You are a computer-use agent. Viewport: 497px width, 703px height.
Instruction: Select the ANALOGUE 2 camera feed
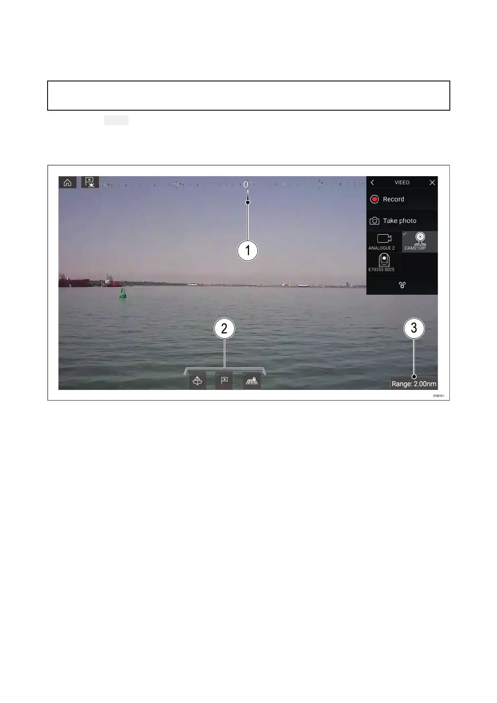384,242
